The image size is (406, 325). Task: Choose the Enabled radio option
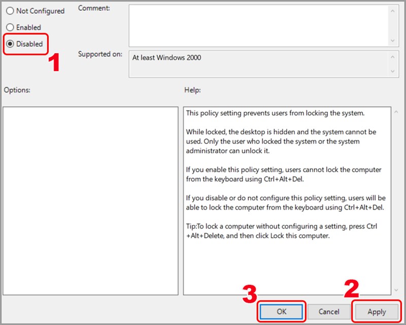[10, 27]
